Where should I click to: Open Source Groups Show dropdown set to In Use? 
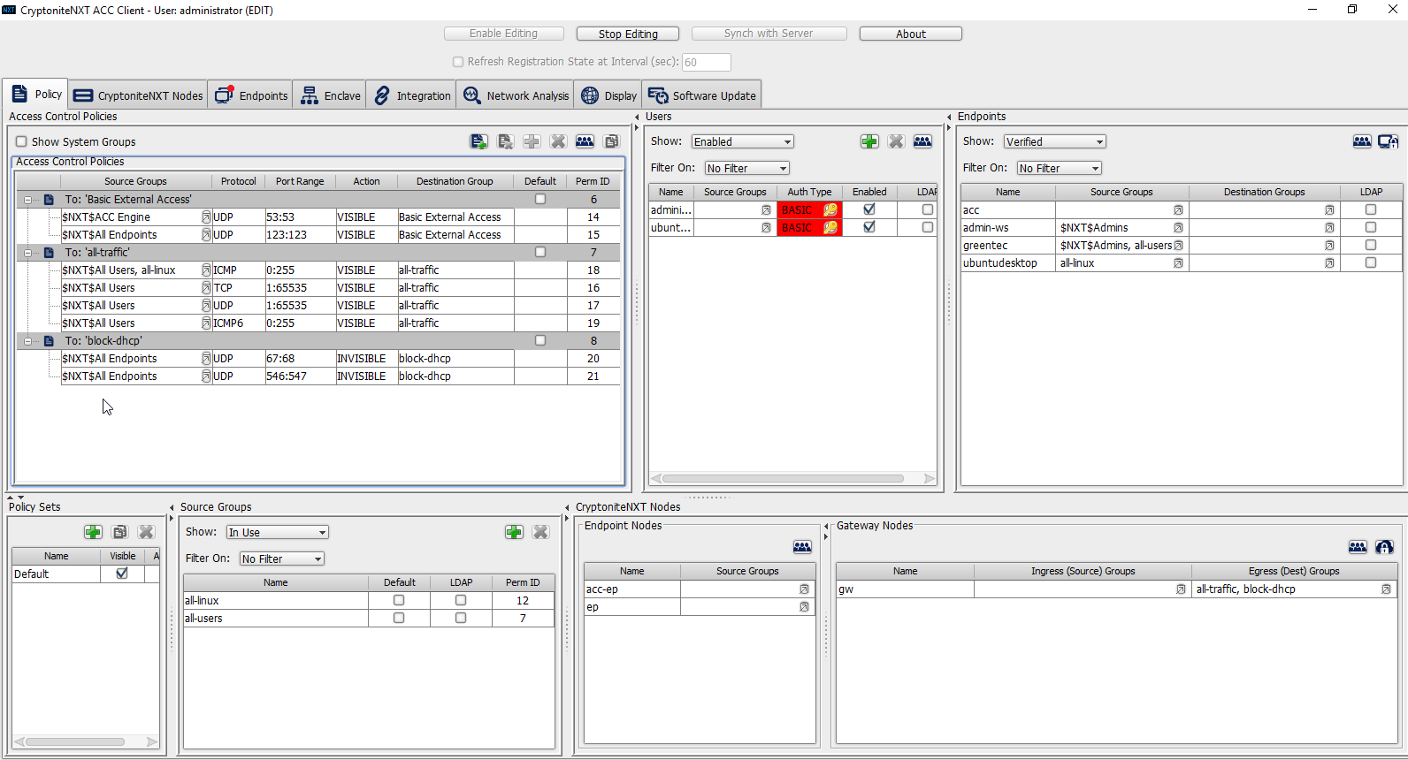tap(278, 533)
